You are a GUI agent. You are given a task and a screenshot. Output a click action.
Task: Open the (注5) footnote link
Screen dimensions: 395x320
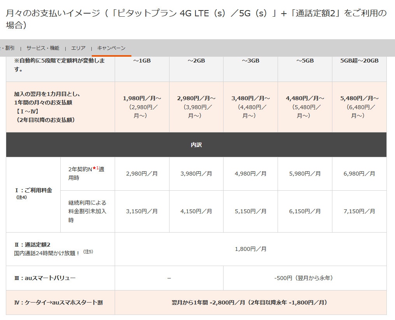click(88, 252)
